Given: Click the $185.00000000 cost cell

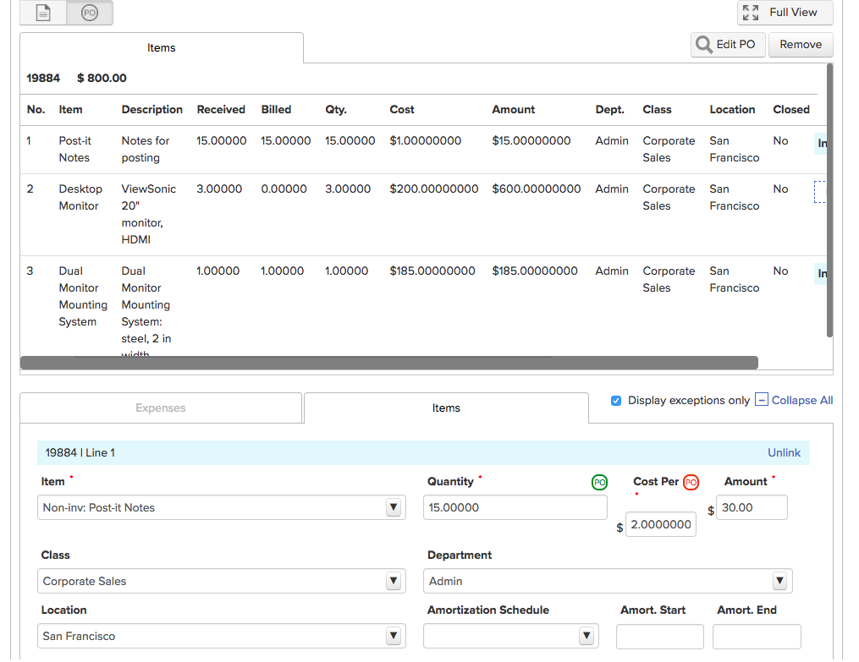Looking at the screenshot, I should coord(432,271).
